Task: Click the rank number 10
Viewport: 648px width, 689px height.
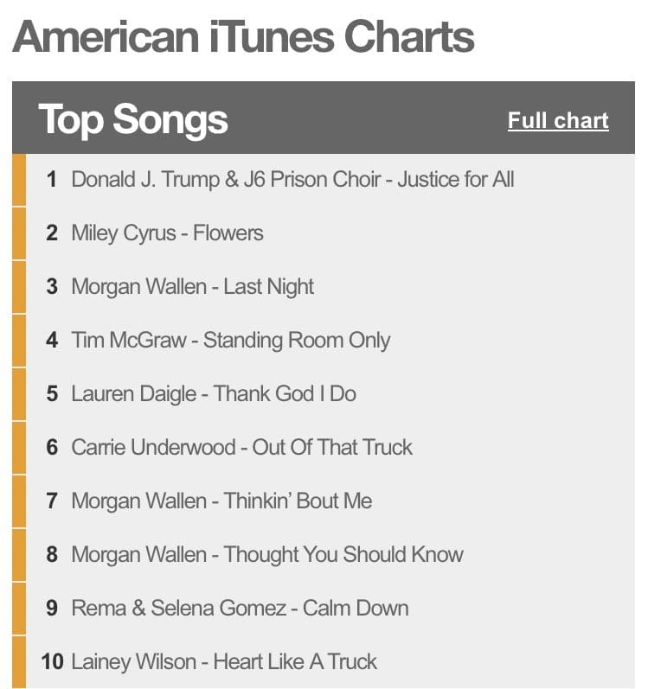Action: click(52, 662)
